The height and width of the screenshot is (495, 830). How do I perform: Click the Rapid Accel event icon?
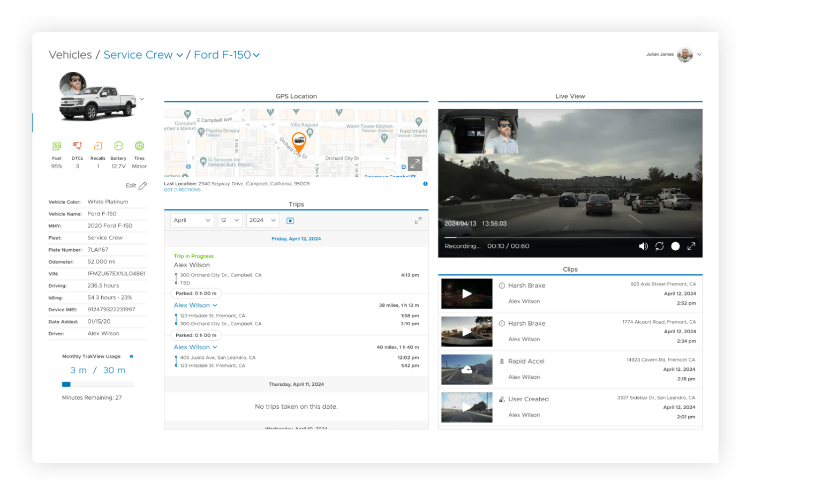[x=502, y=362]
